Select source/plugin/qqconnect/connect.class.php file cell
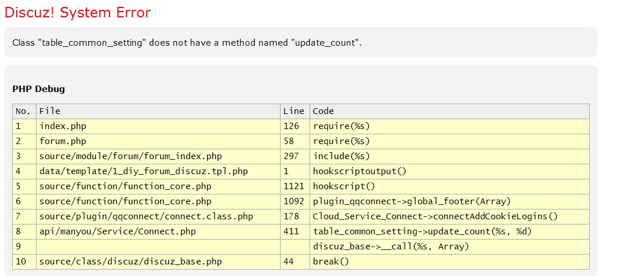625x276 pixels. (x=146, y=216)
